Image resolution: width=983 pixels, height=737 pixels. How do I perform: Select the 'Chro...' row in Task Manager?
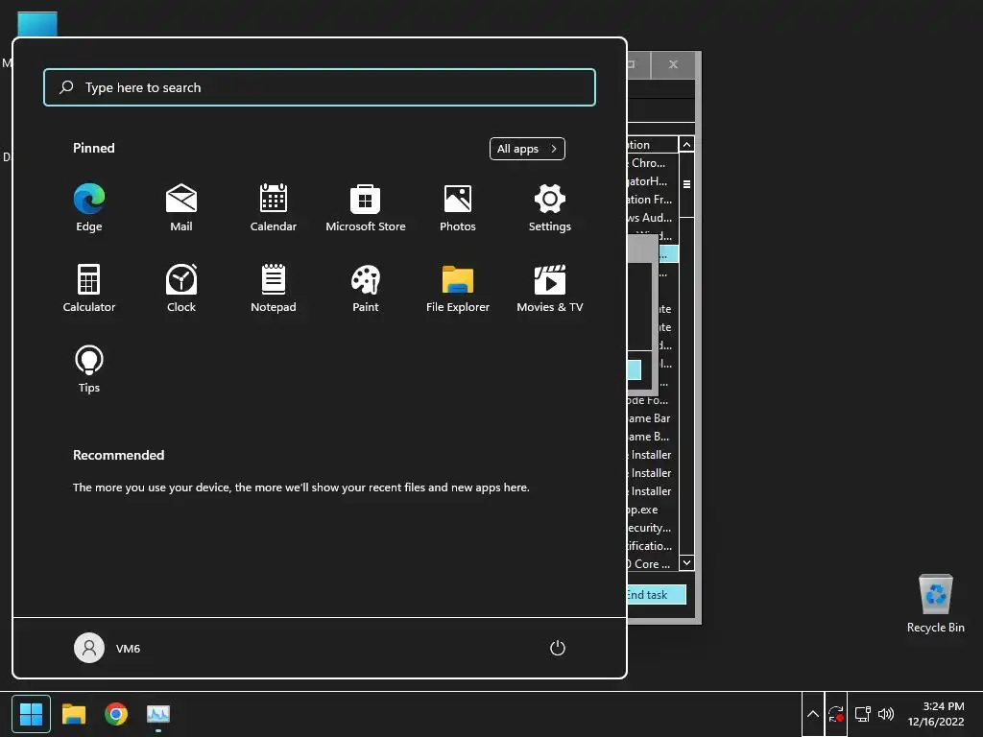pyautogui.click(x=653, y=163)
